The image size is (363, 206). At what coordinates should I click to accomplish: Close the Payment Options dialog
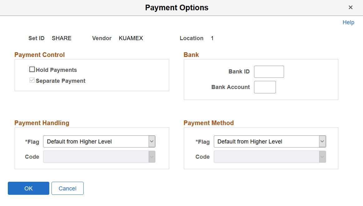(x=351, y=7)
